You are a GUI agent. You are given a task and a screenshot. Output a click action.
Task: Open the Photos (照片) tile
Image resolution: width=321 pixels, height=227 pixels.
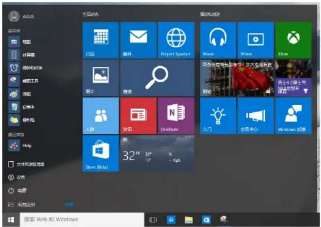[x=101, y=78]
